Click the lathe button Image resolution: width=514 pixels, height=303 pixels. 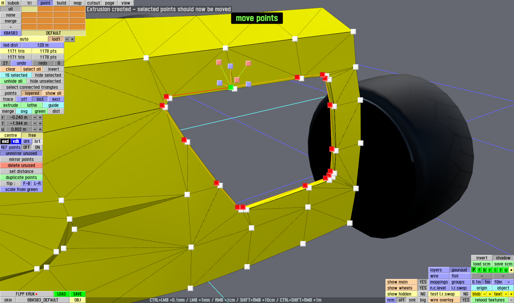[32, 105]
